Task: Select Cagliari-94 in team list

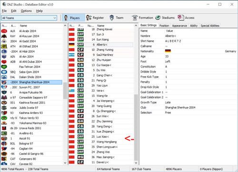Action: click(x=32, y=149)
